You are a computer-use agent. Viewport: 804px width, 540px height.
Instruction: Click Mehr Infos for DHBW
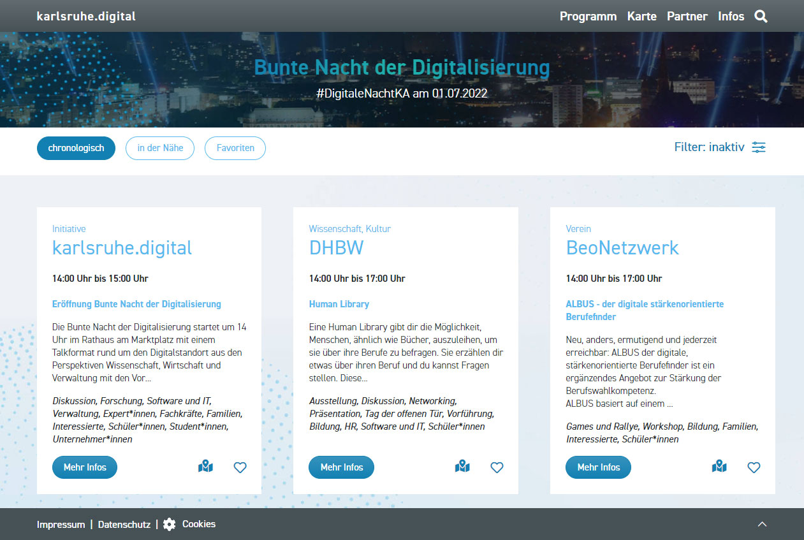click(x=341, y=467)
